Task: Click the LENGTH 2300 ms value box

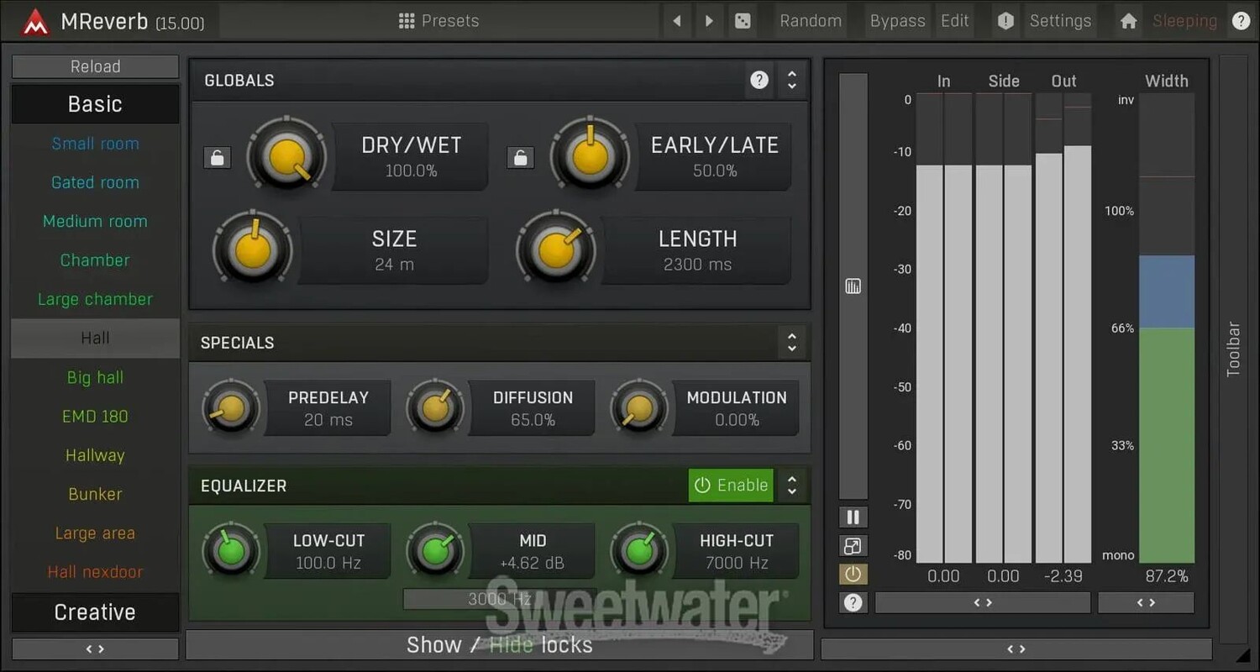Action: coord(697,250)
